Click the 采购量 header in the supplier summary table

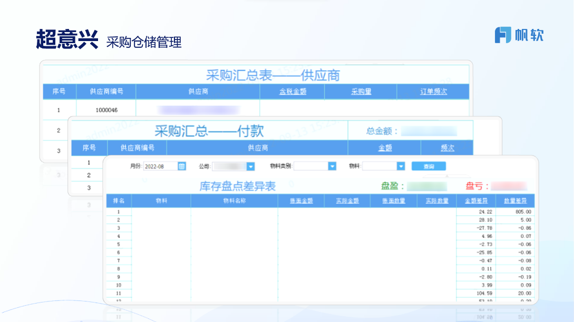(x=361, y=92)
